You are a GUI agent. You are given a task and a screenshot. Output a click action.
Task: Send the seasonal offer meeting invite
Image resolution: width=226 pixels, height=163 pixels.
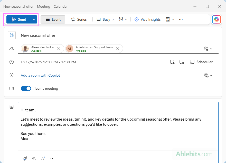[19, 19]
